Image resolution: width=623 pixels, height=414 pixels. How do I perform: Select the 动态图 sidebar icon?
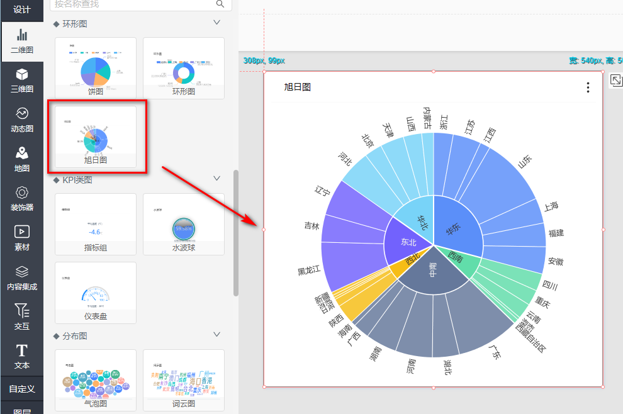(22, 119)
